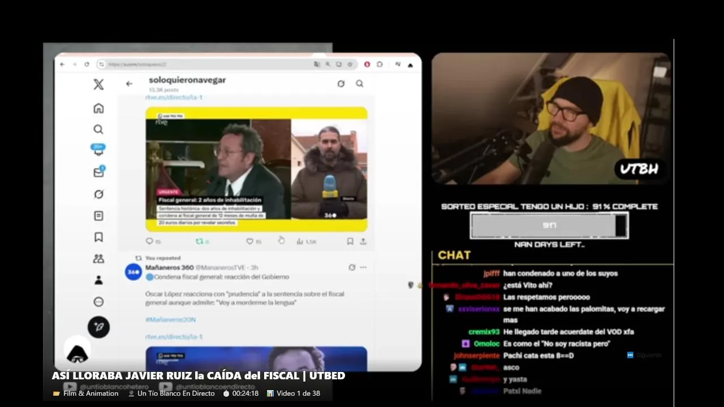The image size is (724, 407).
Task: Open the Explore search icon in sidebar
Action: pos(98,129)
